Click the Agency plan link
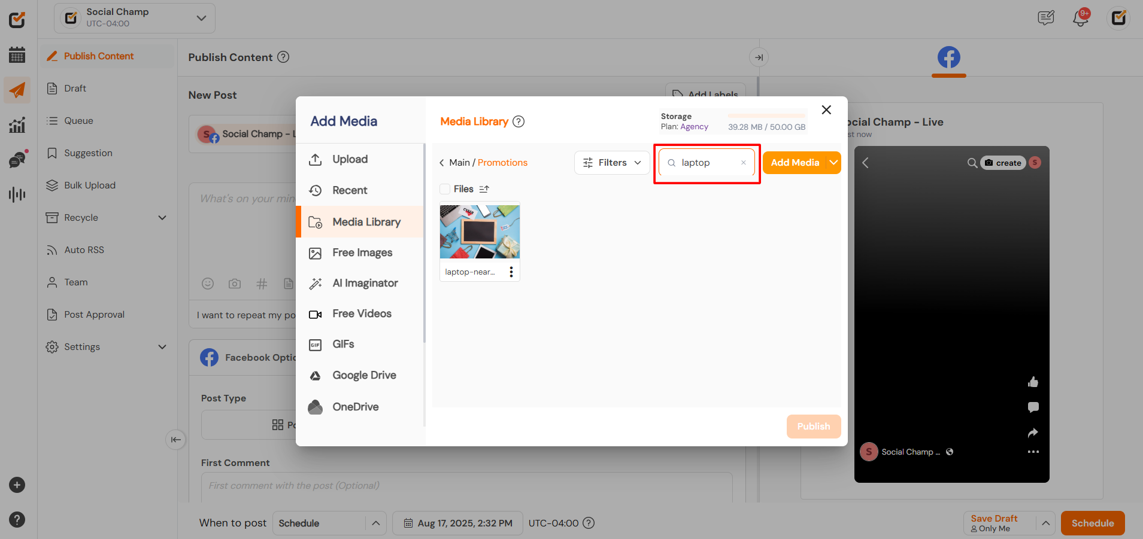This screenshot has width=1143, height=539. [694, 127]
